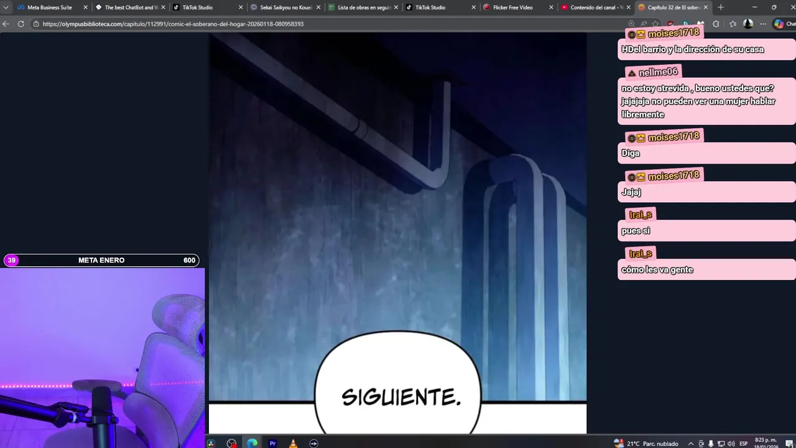
Task: Open notification center icon in taskbar
Action: (790, 444)
